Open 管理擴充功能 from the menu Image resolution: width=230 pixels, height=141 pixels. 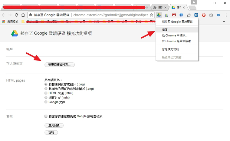pos(177,49)
